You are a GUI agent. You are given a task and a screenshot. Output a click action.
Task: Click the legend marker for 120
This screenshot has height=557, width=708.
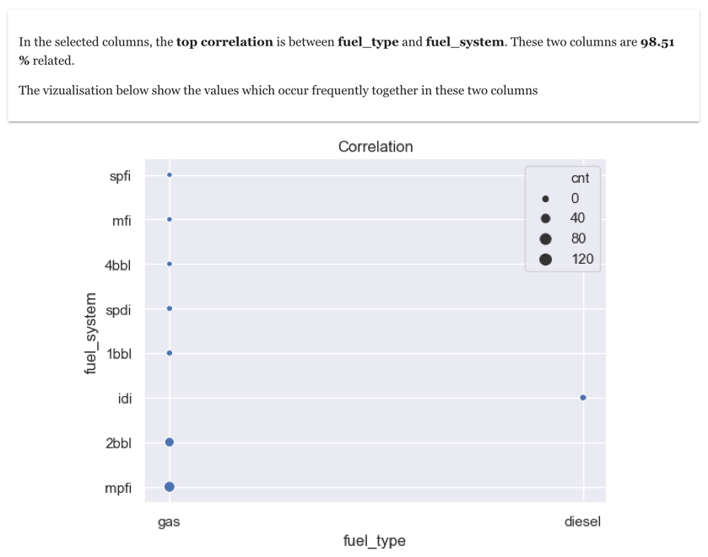(x=546, y=259)
